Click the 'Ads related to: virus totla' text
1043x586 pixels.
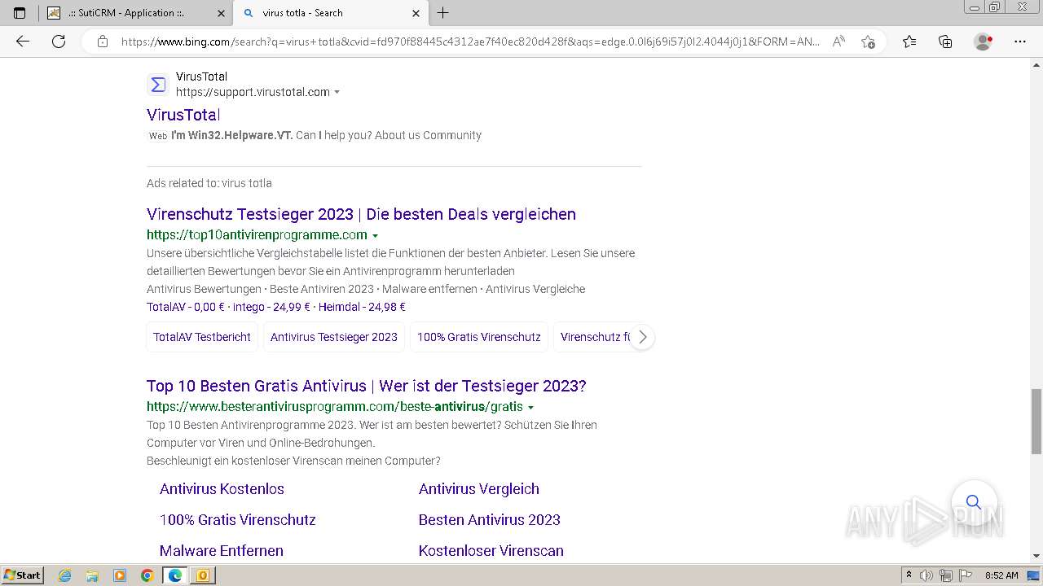point(209,183)
